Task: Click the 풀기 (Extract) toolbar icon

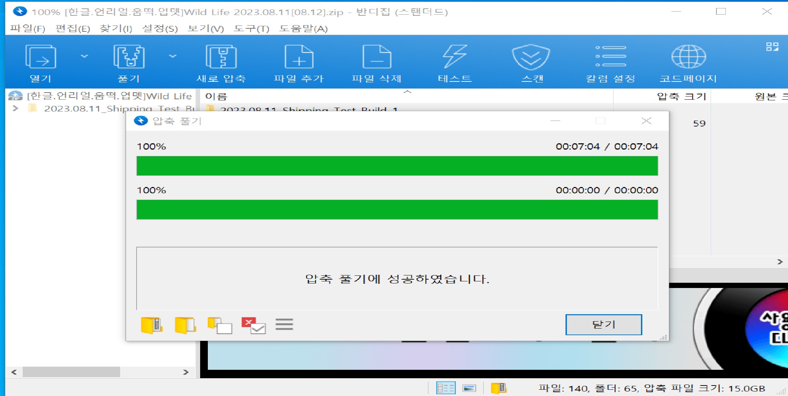Action: coord(129,57)
